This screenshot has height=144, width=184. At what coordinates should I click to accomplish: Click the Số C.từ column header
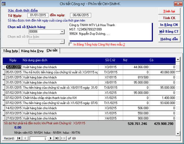(x=110, y=60)
